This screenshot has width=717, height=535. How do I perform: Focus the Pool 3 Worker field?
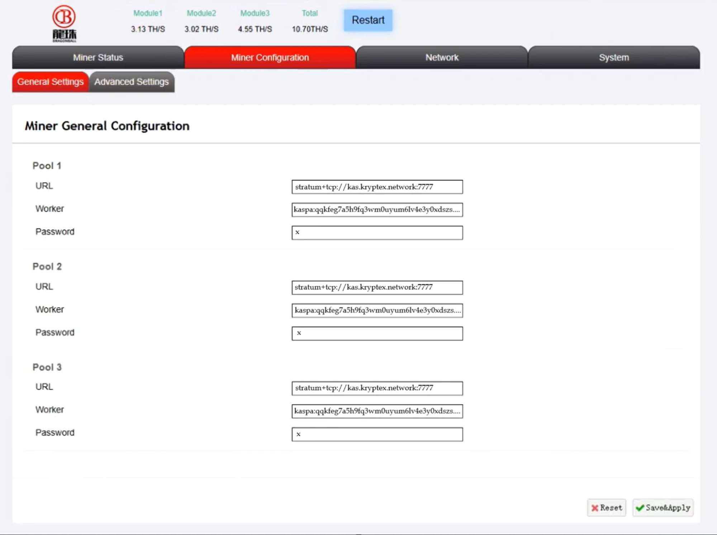(377, 411)
